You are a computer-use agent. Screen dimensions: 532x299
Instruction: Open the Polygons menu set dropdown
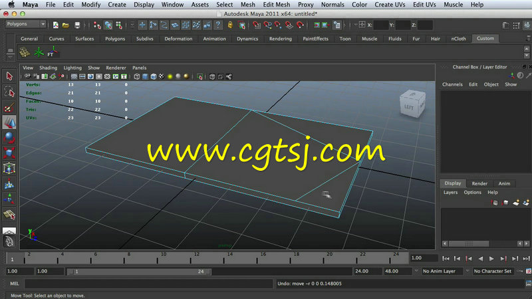[x=26, y=24]
